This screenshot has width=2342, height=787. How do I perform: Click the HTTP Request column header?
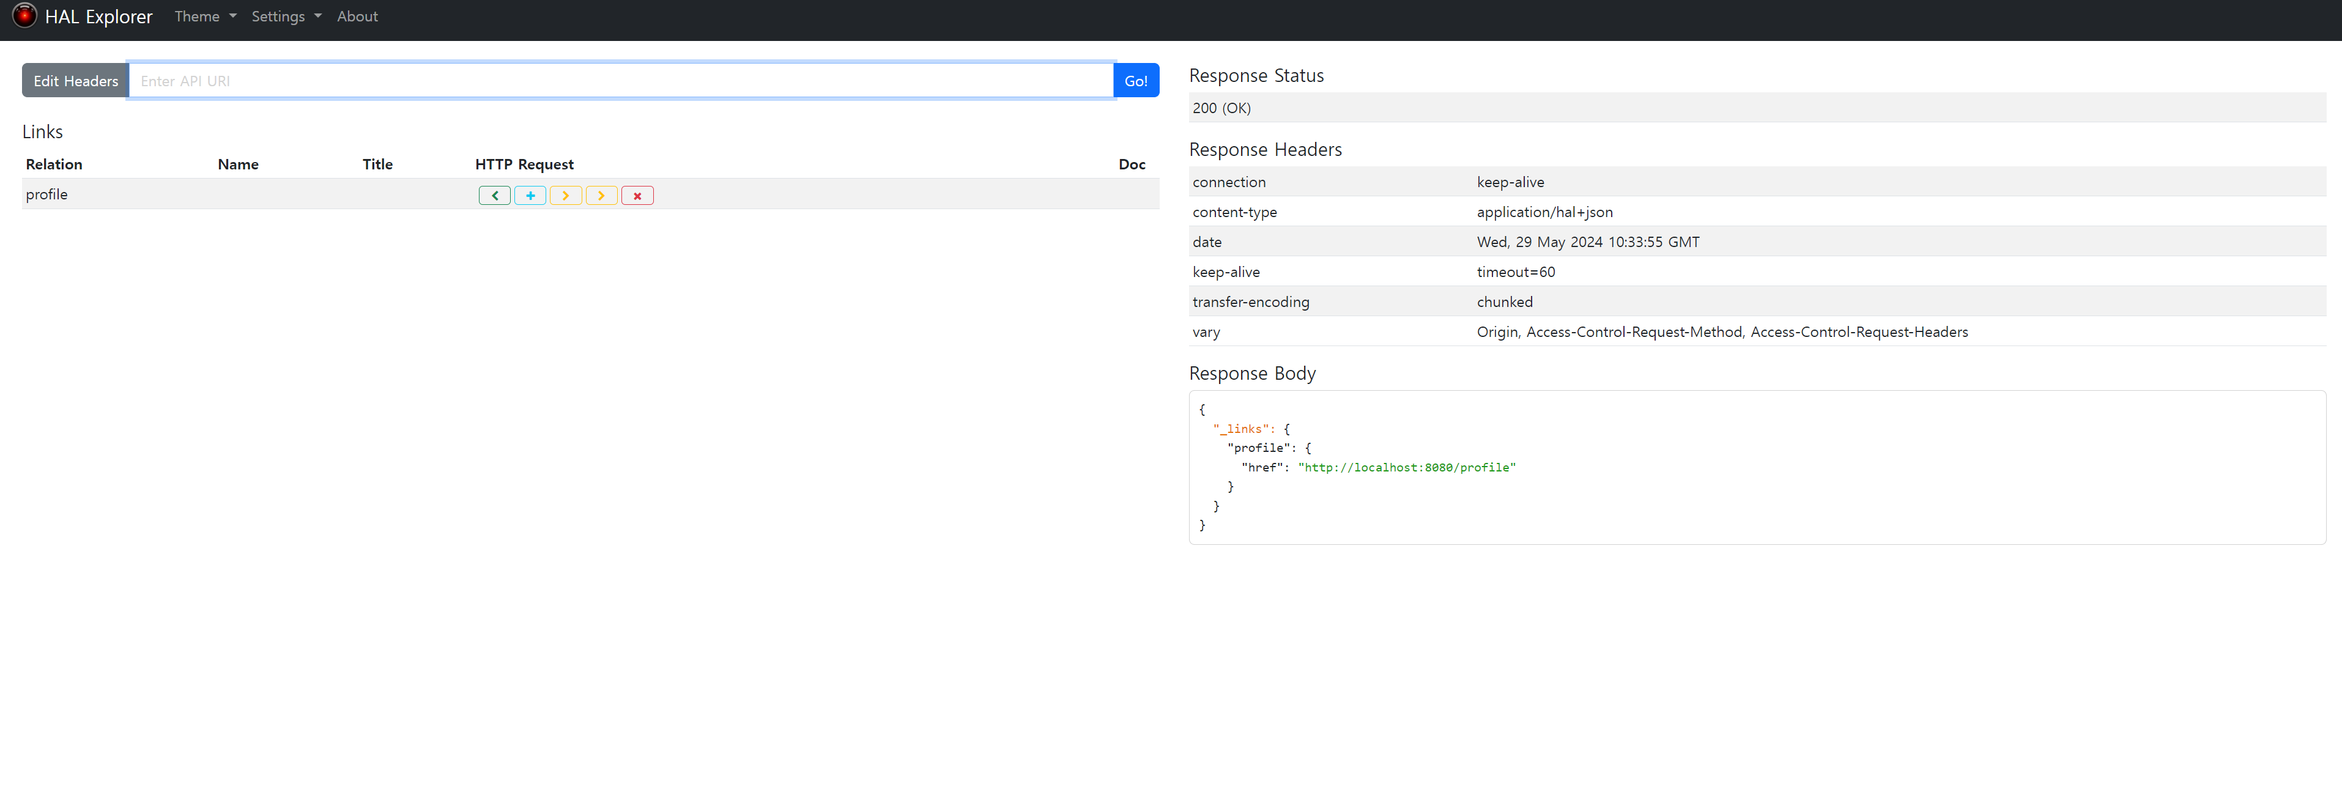point(524,164)
